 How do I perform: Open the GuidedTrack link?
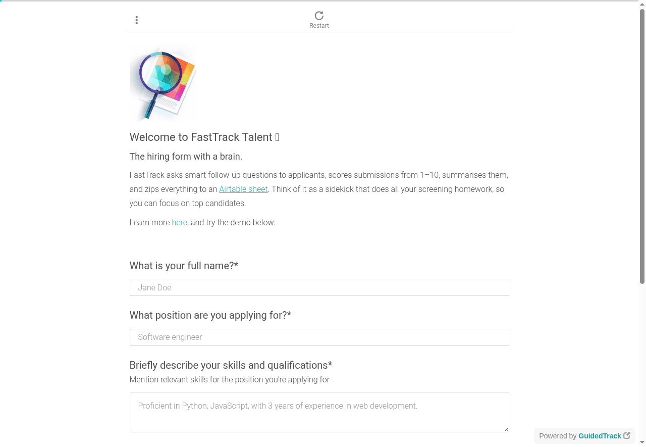(x=600, y=436)
